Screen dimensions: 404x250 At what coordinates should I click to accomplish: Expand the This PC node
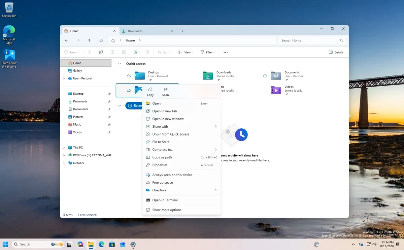coord(64,148)
